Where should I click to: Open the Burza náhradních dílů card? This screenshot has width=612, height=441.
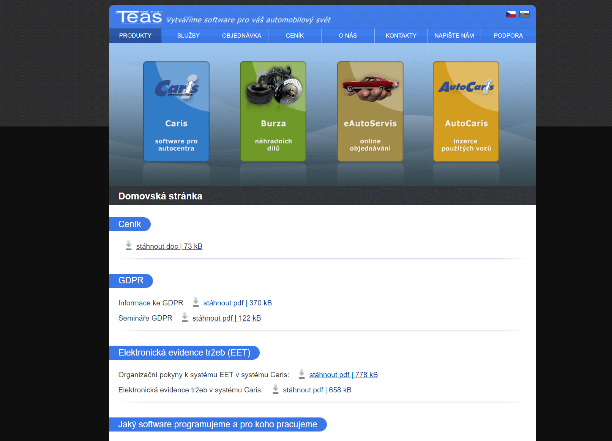click(x=273, y=111)
